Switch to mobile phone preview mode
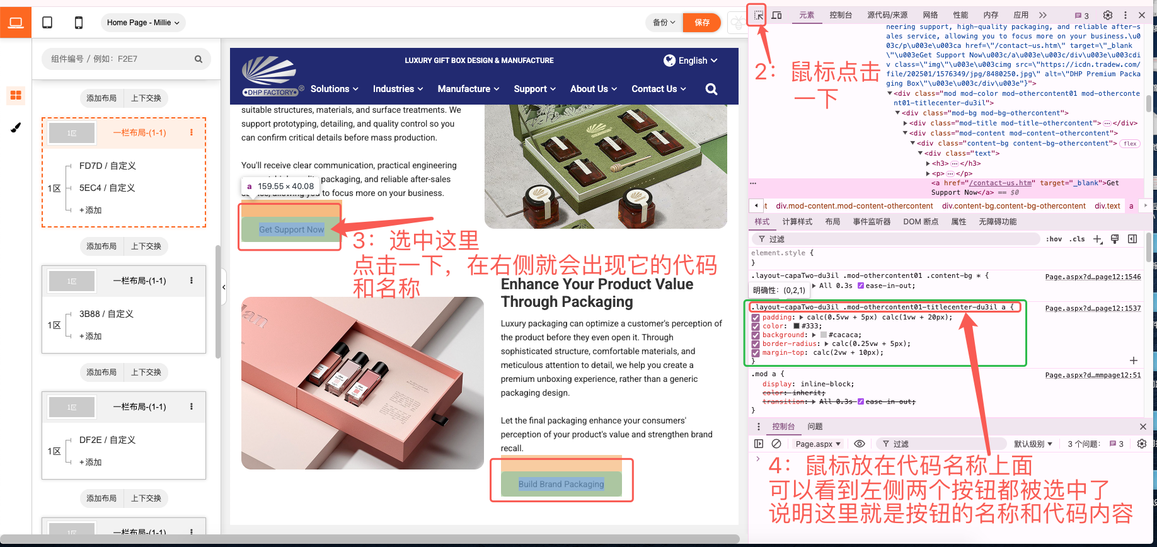This screenshot has height=547, width=1157. click(79, 23)
